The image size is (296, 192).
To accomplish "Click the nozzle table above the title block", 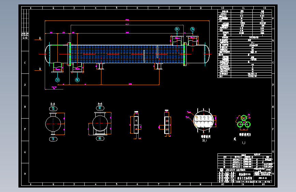I will click(245, 161).
